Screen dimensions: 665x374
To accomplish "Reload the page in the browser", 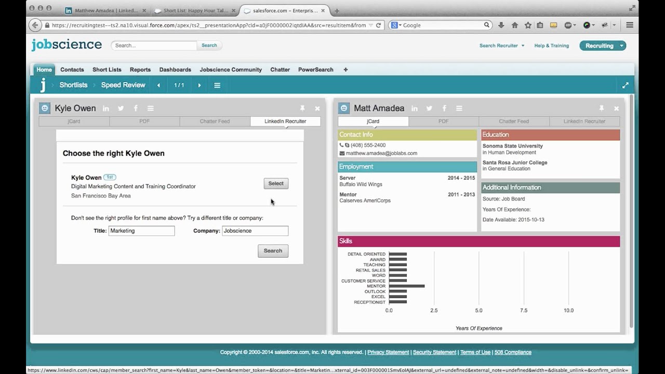I will click(378, 25).
